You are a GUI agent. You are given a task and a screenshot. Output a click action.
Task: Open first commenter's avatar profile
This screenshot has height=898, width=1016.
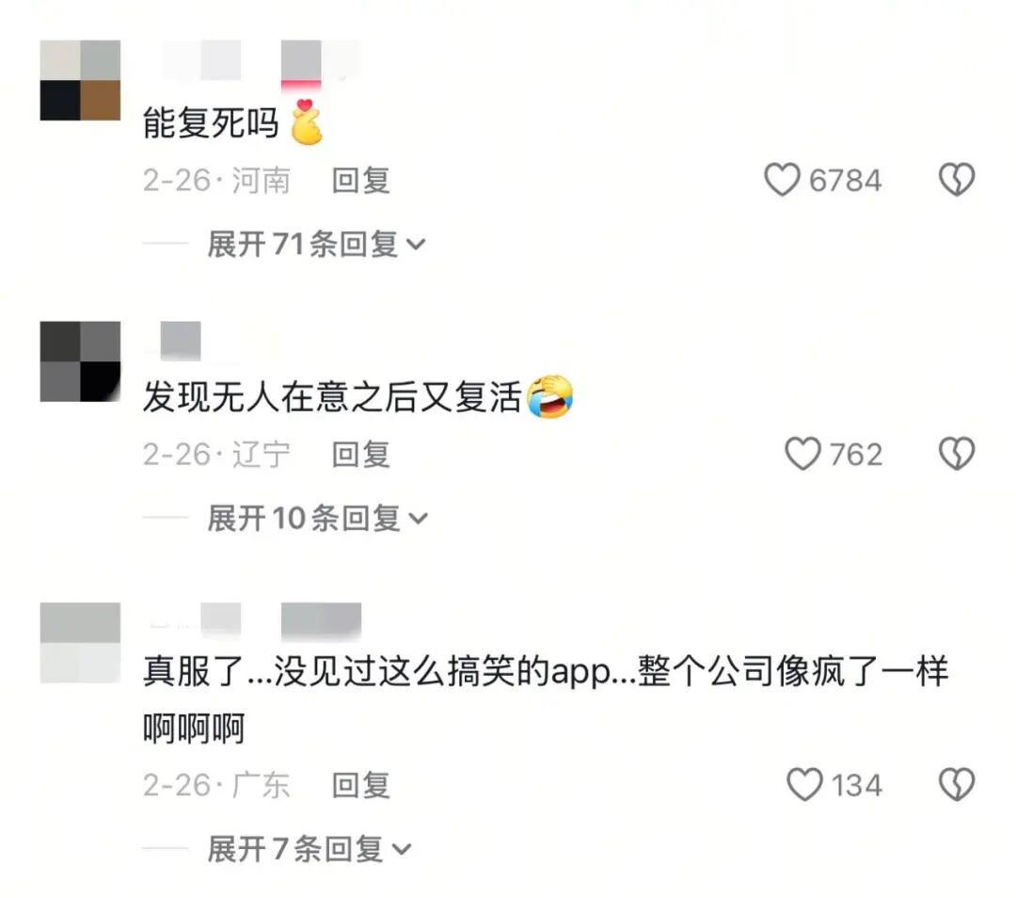click(80, 80)
